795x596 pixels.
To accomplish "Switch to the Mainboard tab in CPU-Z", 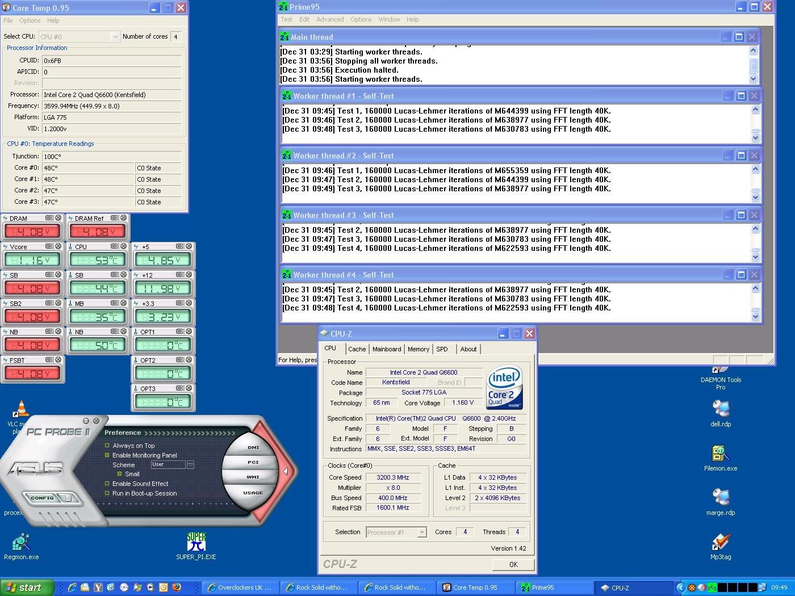I will tap(387, 349).
